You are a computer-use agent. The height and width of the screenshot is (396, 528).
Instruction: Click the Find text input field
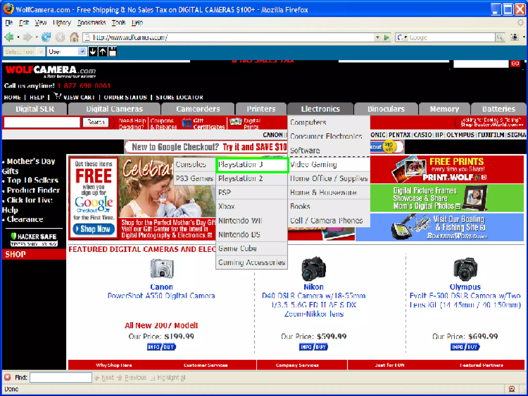coord(61,377)
